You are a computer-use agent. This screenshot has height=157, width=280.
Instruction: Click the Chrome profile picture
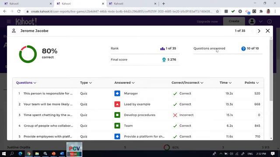coord(268,11)
